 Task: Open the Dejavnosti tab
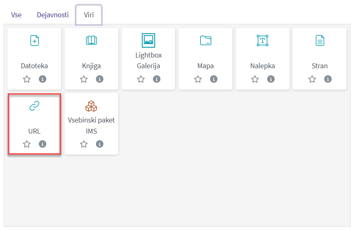click(x=53, y=15)
